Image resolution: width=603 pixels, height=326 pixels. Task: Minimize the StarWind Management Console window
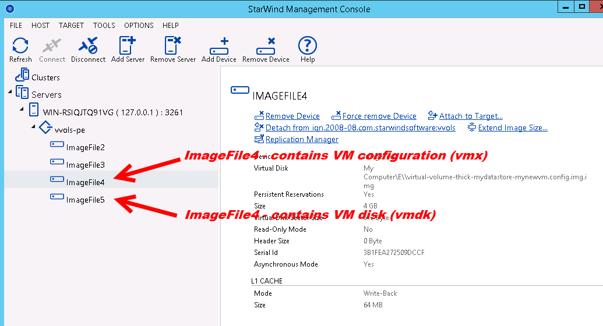(x=566, y=7)
